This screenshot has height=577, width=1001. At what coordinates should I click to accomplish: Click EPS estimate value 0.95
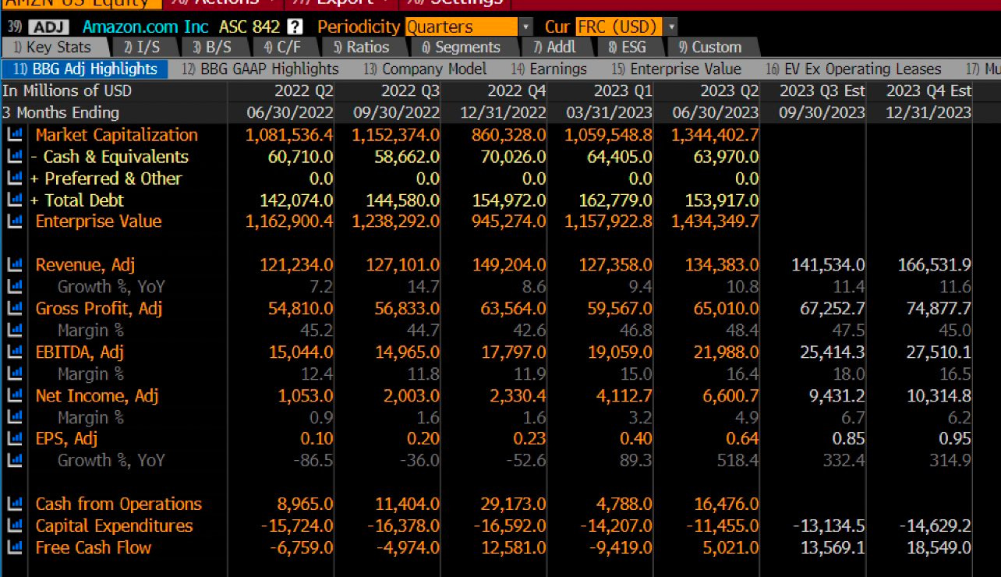[x=956, y=439]
